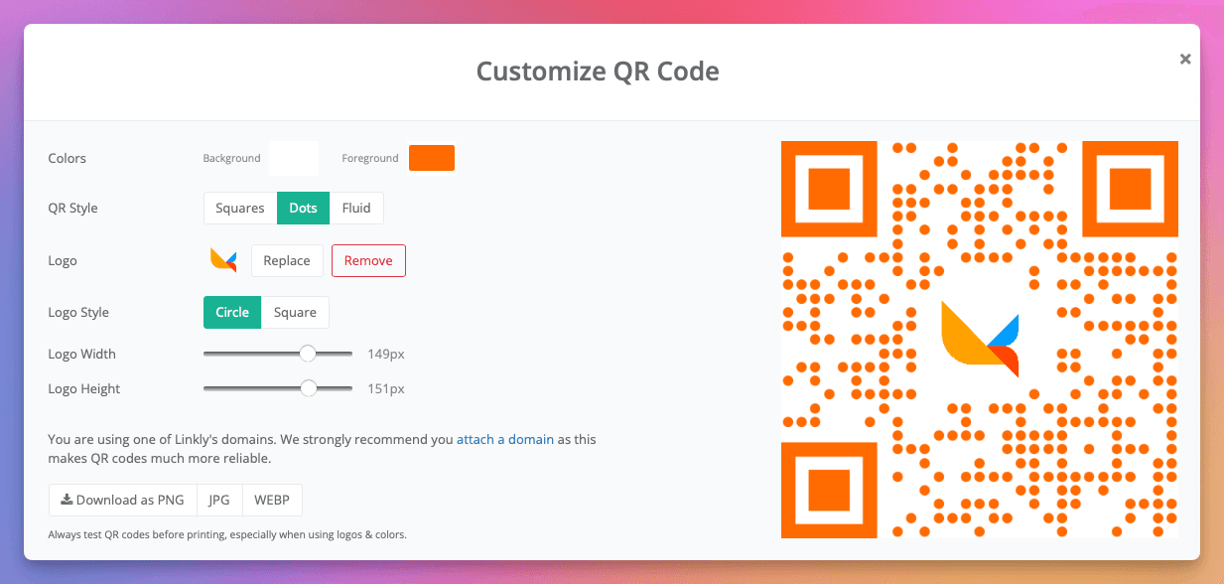Remove the current QR code logo
The image size is (1224, 584).
tap(368, 260)
